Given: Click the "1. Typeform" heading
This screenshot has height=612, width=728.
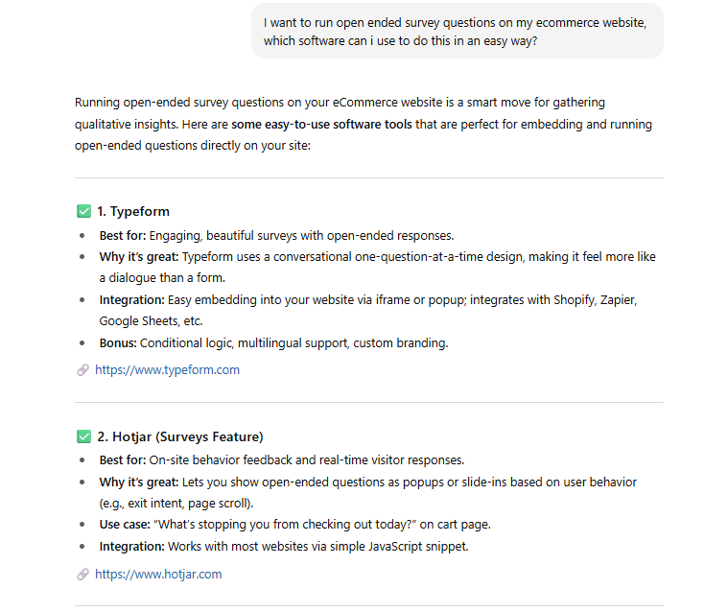Looking at the screenshot, I should (x=133, y=212).
